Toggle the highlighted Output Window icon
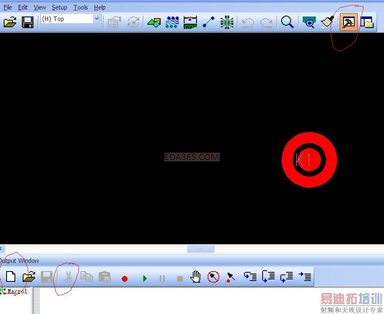 pos(348,22)
